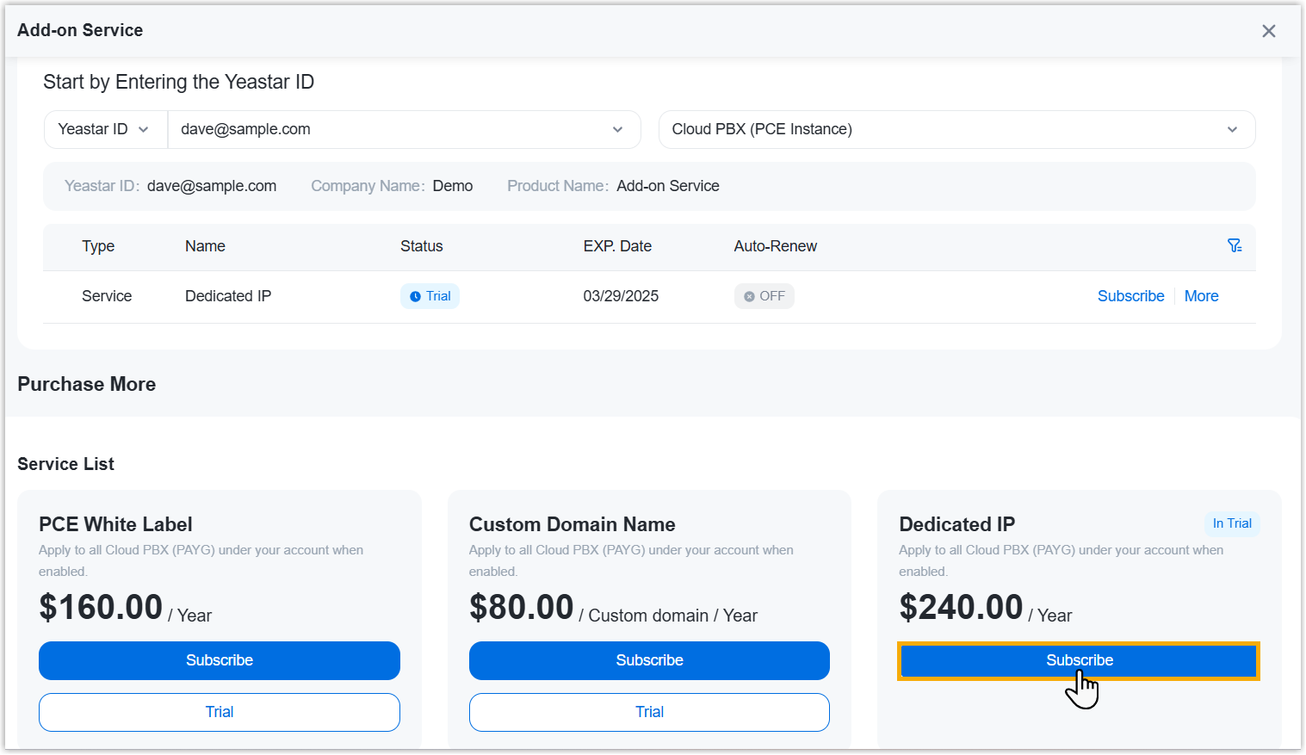Image resolution: width=1306 pixels, height=755 pixels.
Task: Click Subscribe link in Dedicated IP row
Action: coord(1130,296)
